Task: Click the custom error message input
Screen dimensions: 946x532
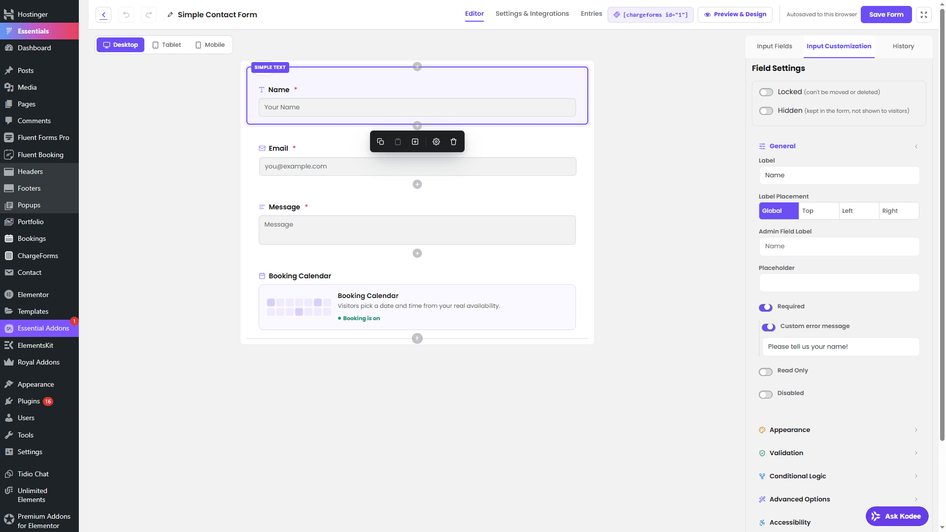Action: [x=841, y=347]
